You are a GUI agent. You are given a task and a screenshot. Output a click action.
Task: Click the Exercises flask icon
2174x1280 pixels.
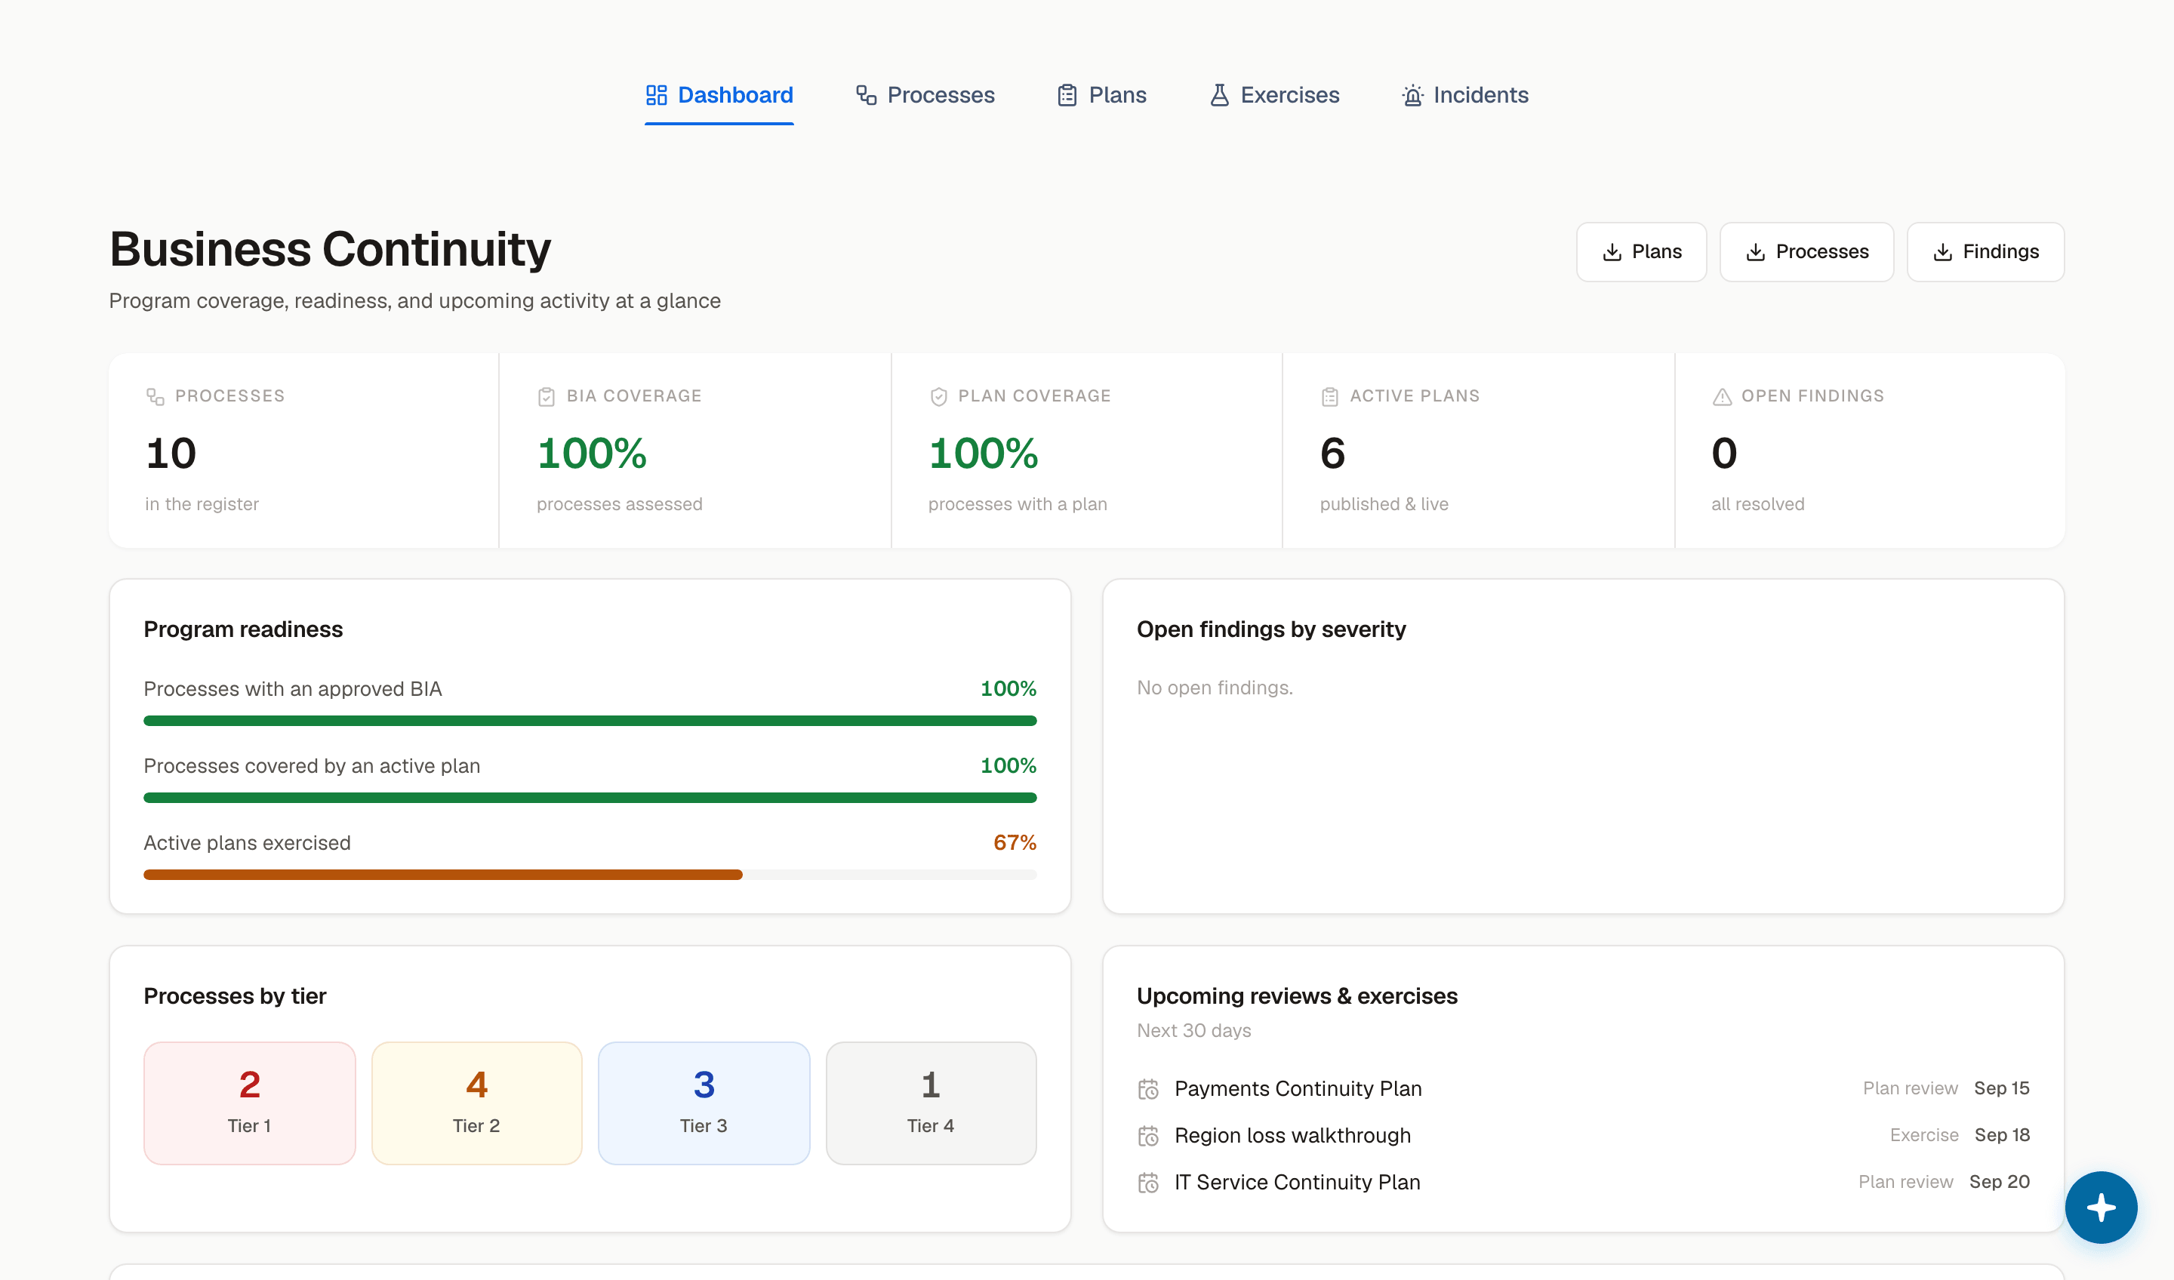pyautogui.click(x=1219, y=95)
